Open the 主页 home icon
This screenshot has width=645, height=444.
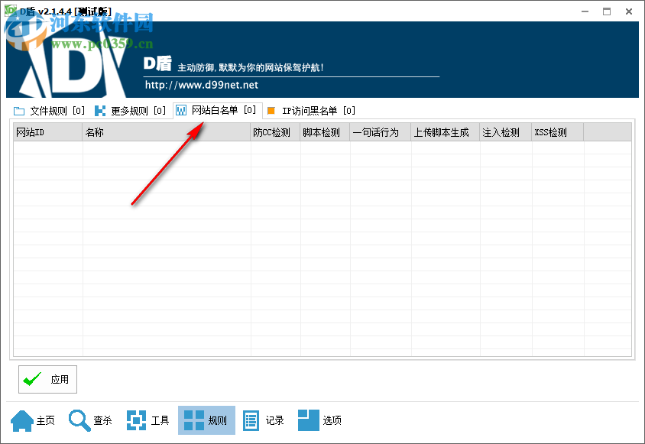point(22,420)
